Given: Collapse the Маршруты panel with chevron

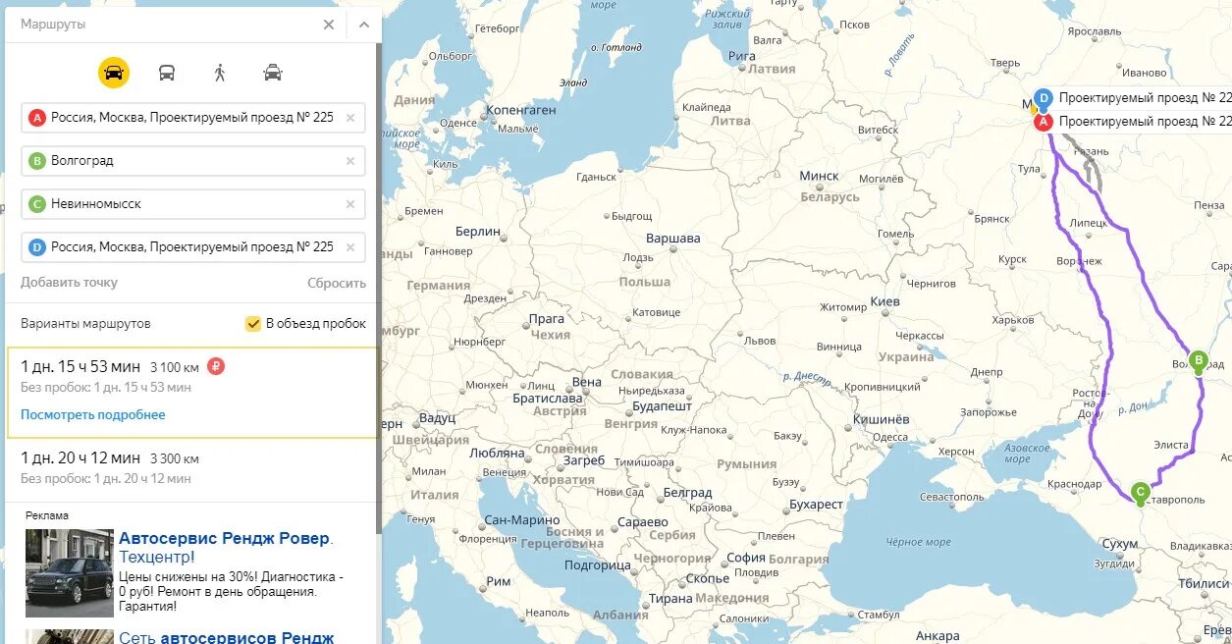Looking at the screenshot, I should pyautogui.click(x=363, y=25).
